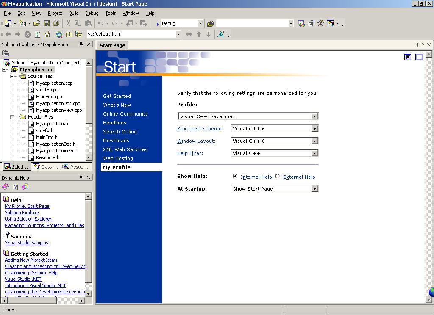Open the File menu
The image size is (434, 315).
(7, 13)
